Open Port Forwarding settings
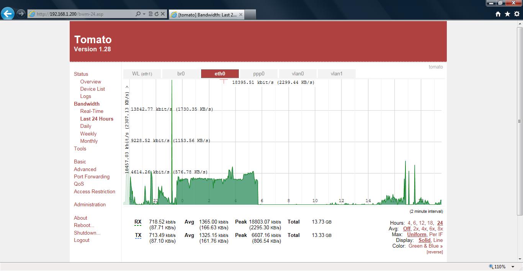 tap(92, 176)
